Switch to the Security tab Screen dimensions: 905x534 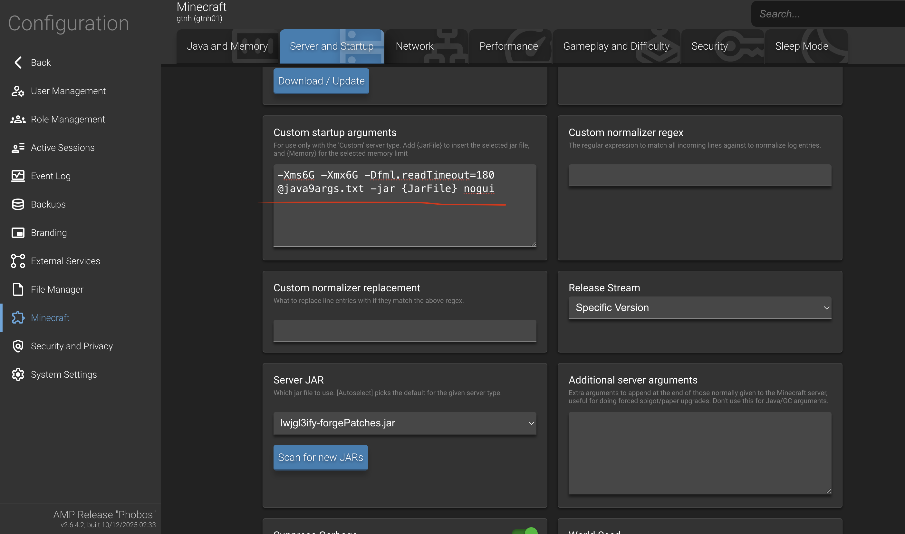(x=722, y=46)
